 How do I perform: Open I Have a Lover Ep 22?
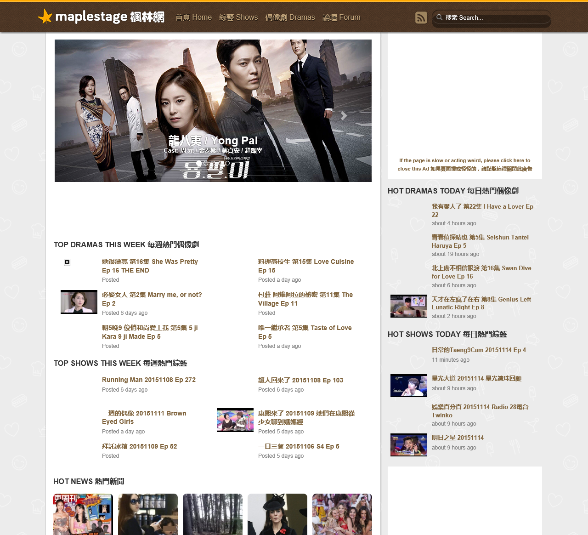[482, 211]
